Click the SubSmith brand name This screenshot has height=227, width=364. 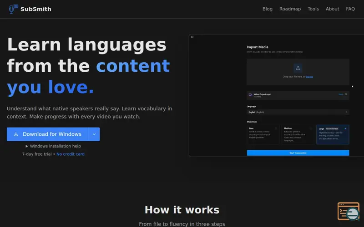(36, 9)
